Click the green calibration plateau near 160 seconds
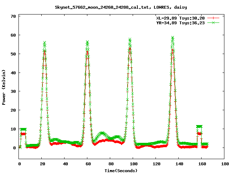The width and height of the screenshot is (232, 174). coord(199,127)
